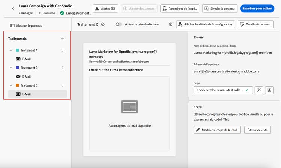Select the E-Mail item under Traitement C
281x168 pixels.
pyautogui.click(x=37, y=94)
